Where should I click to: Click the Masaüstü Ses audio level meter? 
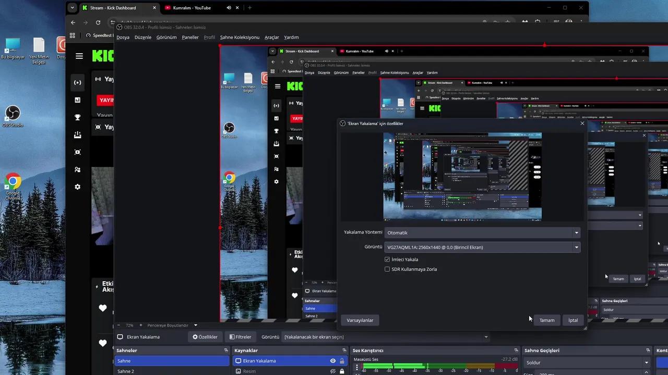point(440,367)
